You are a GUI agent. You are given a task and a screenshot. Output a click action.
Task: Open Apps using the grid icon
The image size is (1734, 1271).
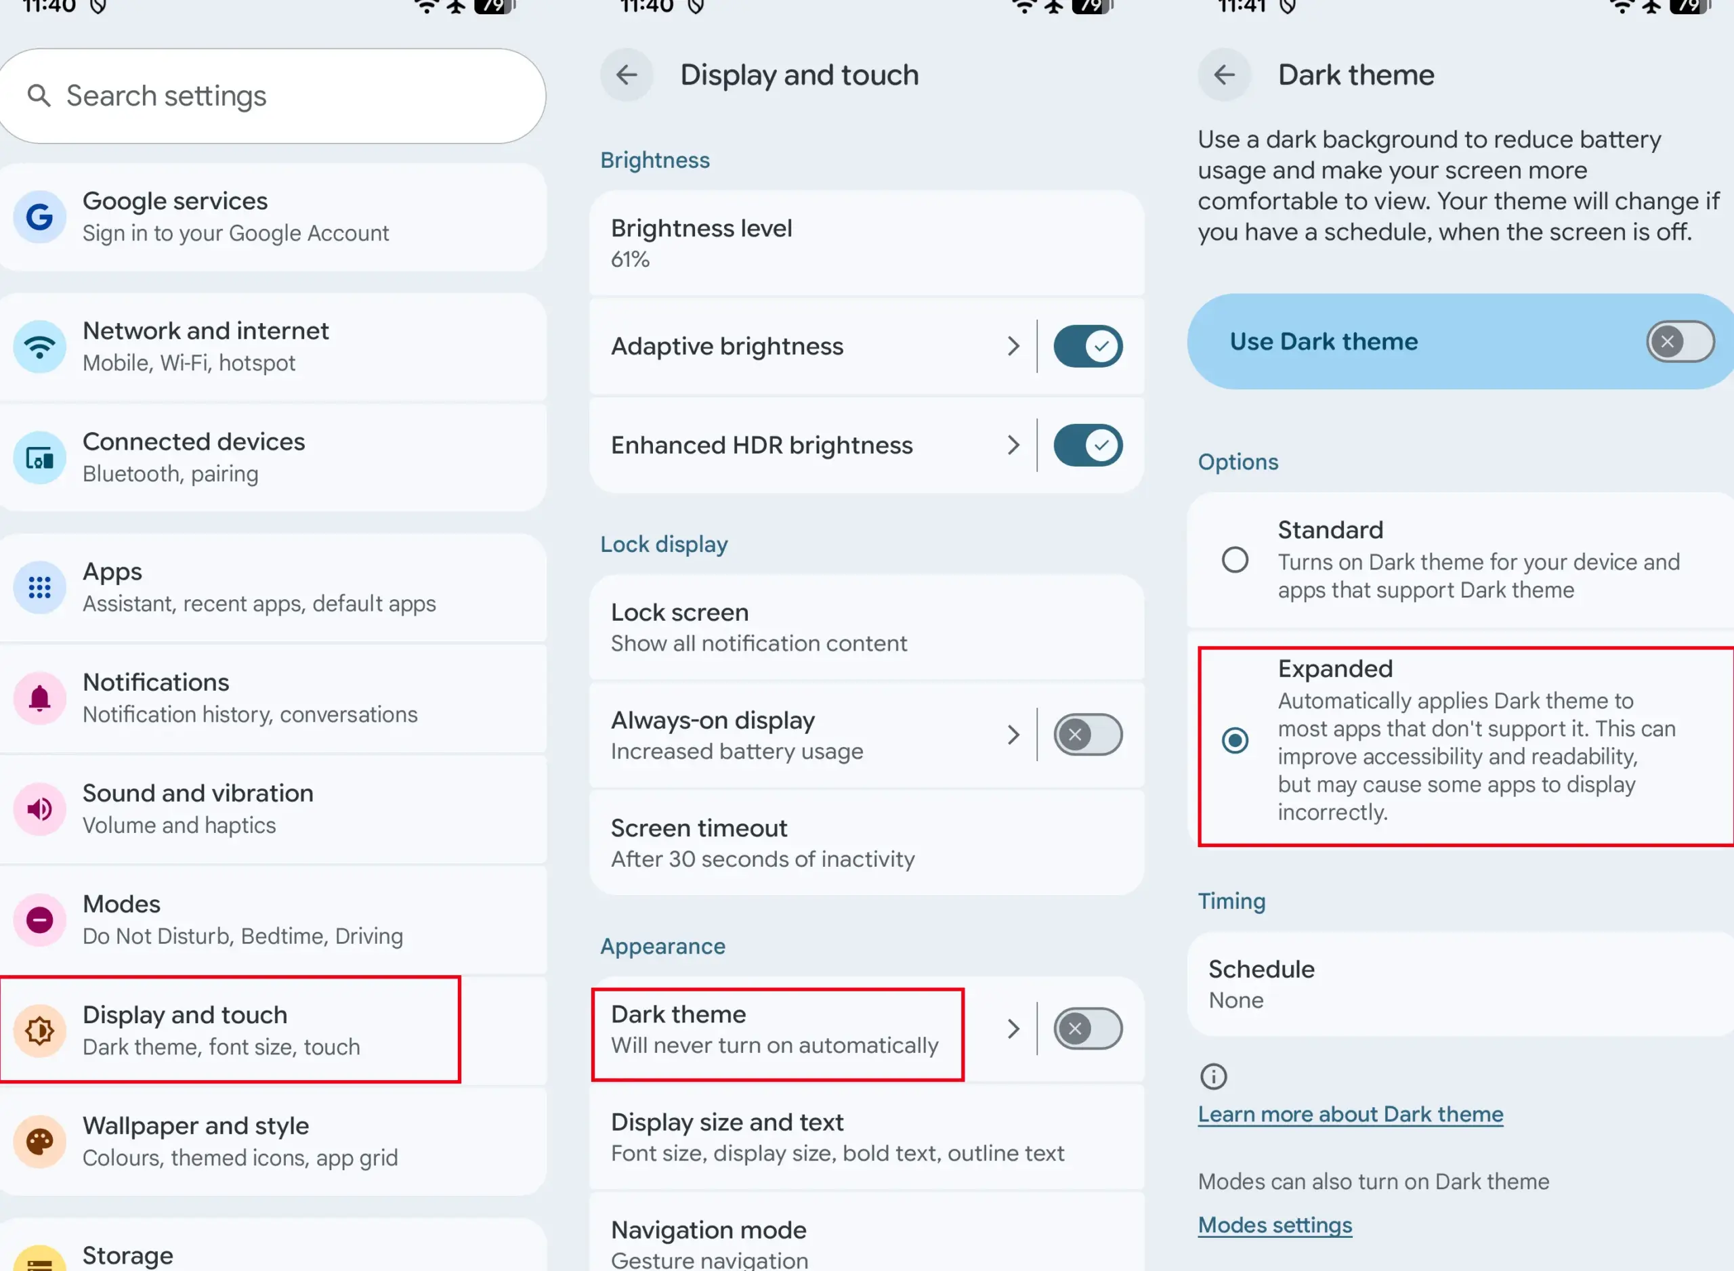(39, 587)
